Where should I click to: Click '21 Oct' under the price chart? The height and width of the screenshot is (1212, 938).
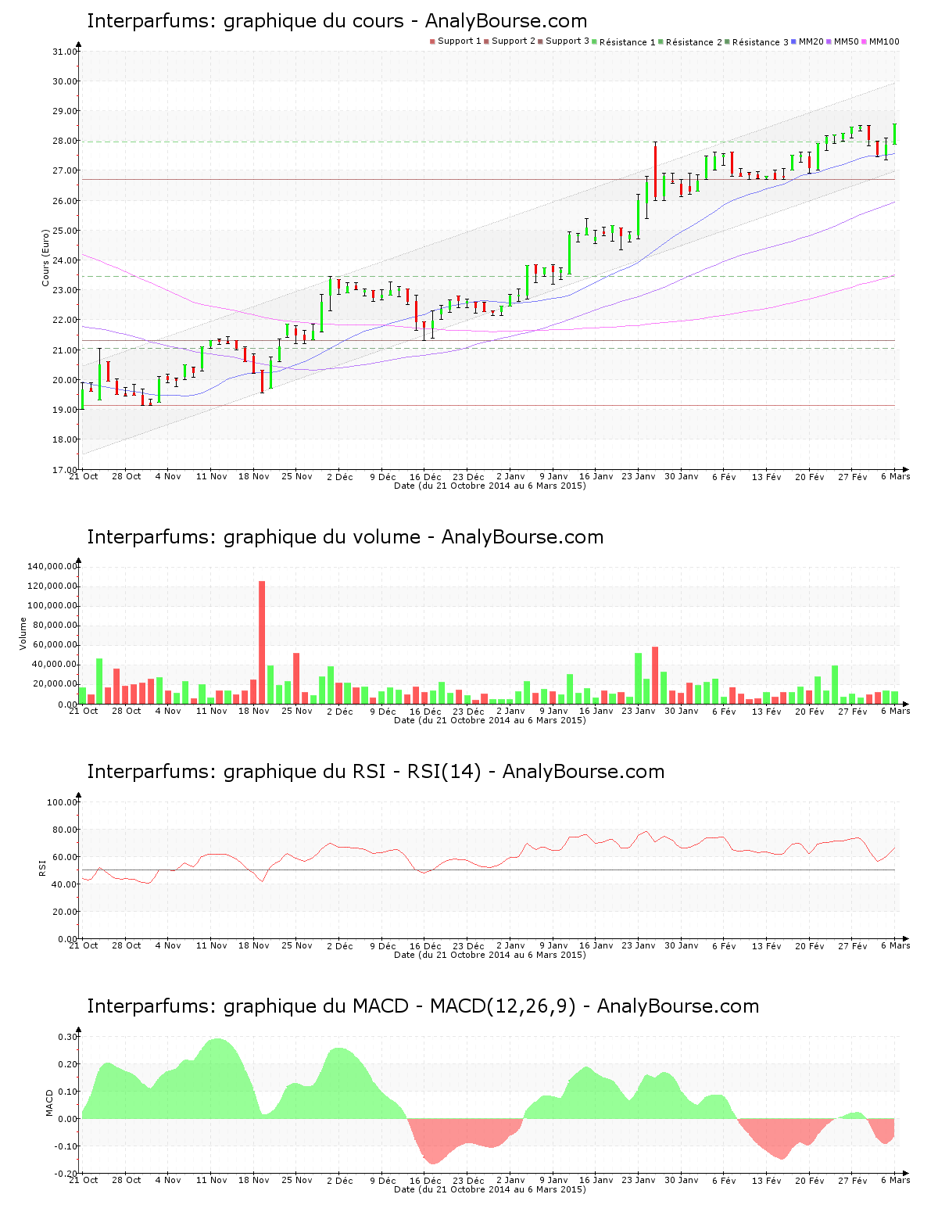[x=84, y=476]
